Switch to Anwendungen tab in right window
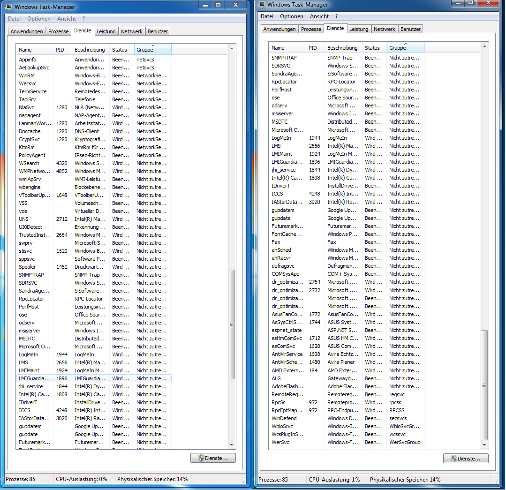The width and height of the screenshot is (506, 490). [x=279, y=29]
